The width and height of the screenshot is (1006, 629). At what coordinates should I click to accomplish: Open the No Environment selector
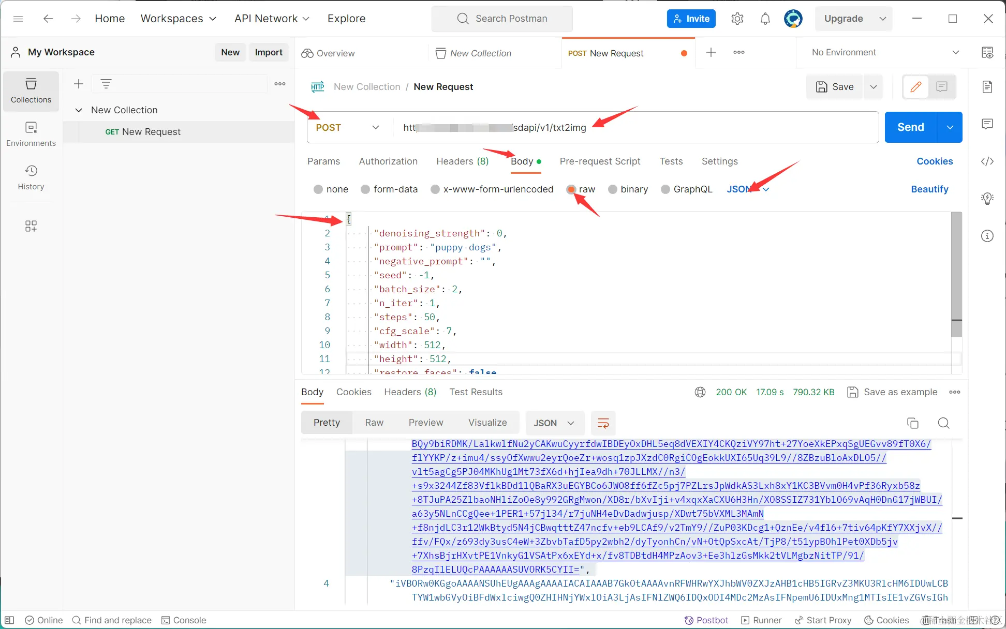click(x=884, y=52)
